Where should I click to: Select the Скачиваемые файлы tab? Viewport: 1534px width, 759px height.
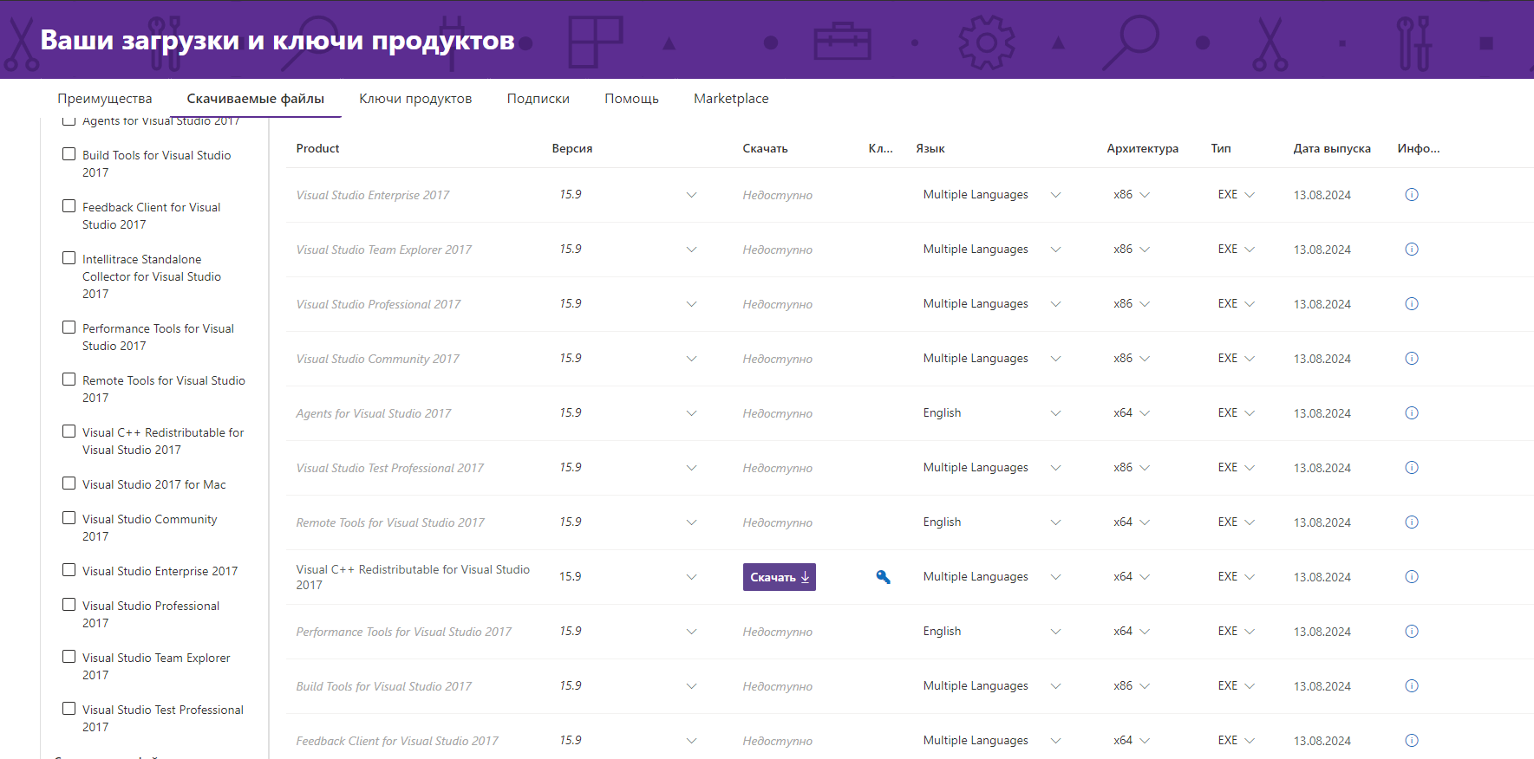tap(256, 99)
